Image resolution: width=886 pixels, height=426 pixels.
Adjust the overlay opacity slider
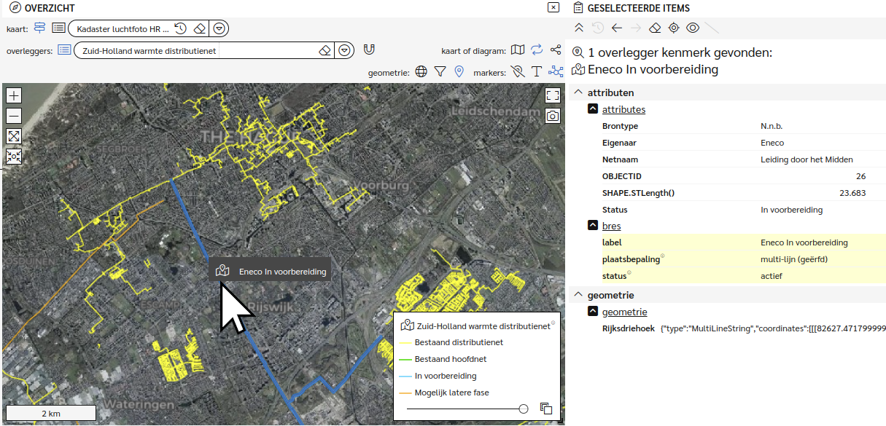524,409
